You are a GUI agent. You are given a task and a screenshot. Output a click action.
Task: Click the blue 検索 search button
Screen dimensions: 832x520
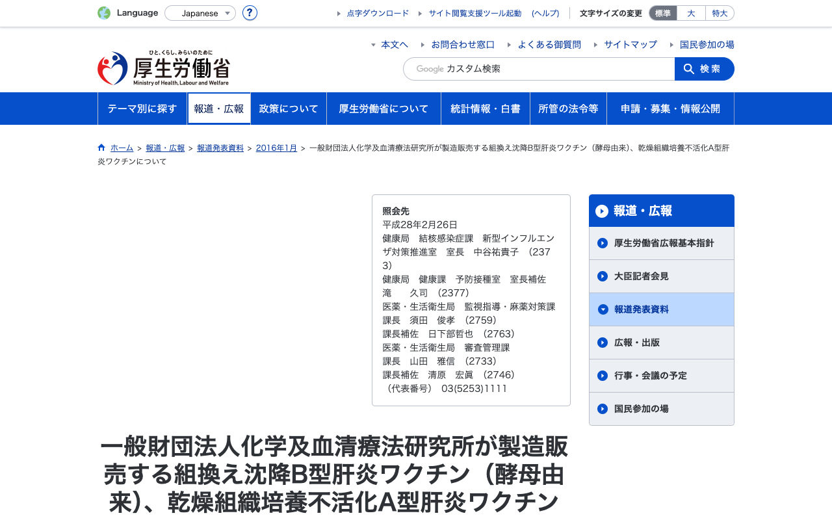(x=705, y=69)
